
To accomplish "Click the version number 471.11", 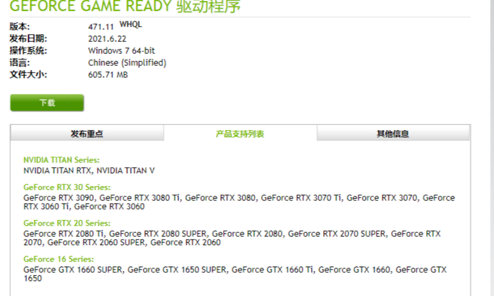I will coord(102,26).
